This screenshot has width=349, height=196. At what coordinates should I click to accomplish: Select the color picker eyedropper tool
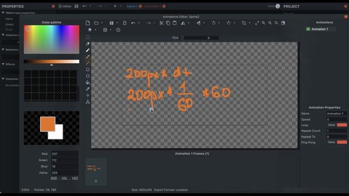pyautogui.click(x=88, y=89)
